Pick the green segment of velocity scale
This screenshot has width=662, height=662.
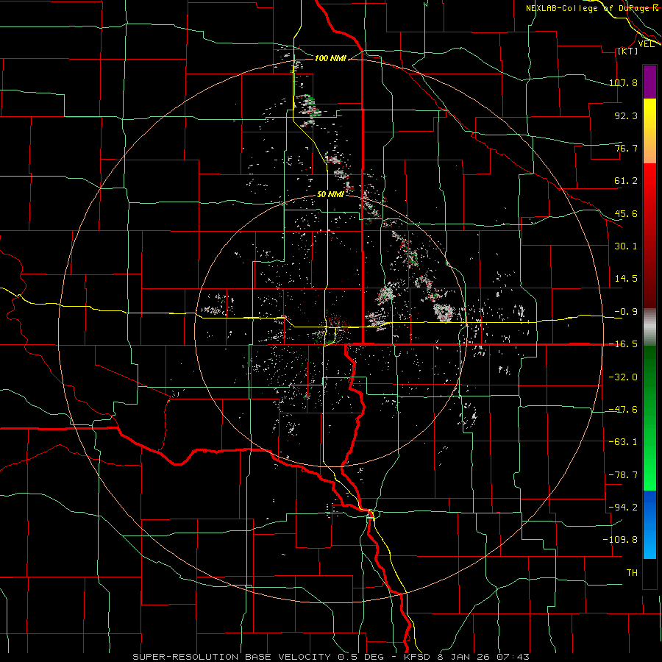coord(649,418)
